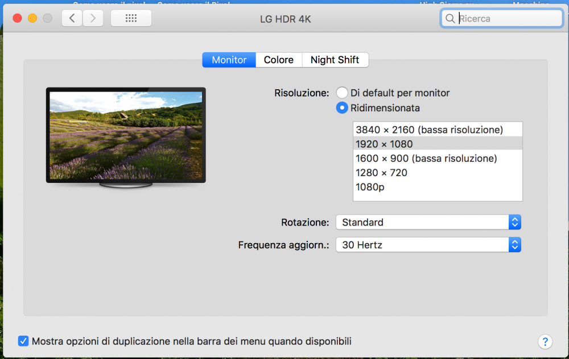Open the Rotazione dropdown menu
Image resolution: width=569 pixels, height=359 pixels.
(x=428, y=222)
